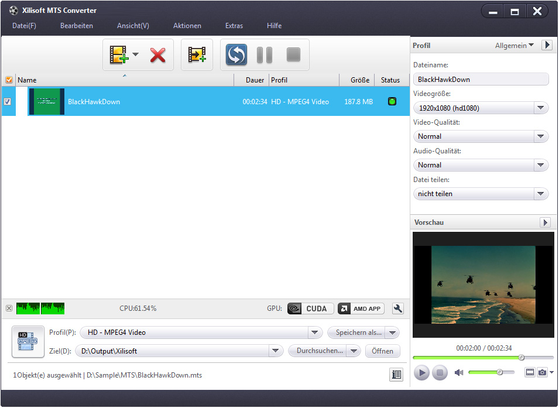Open the Allgemein profile mode dropdown
The width and height of the screenshot is (559, 408).
click(514, 45)
